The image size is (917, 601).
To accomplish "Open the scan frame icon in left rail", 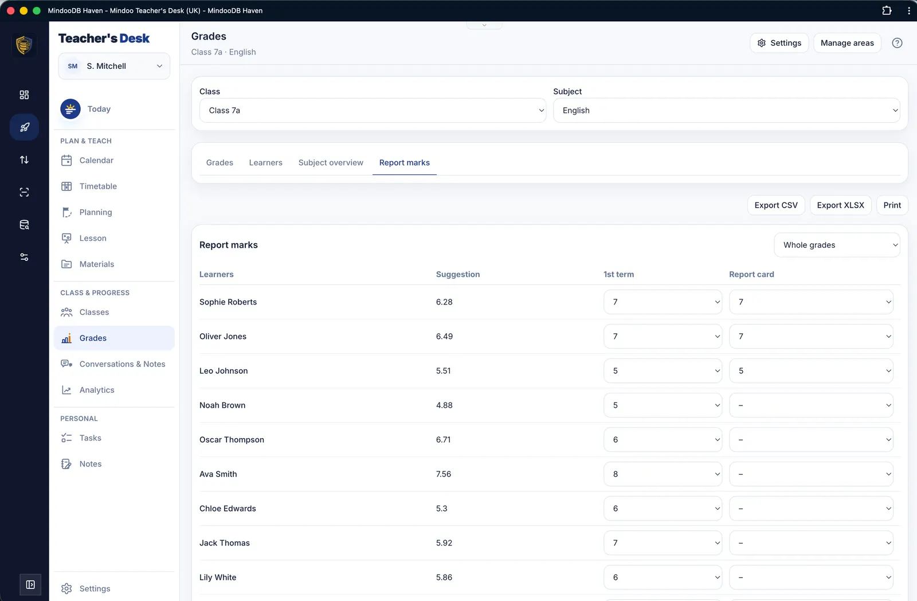I will pyautogui.click(x=24, y=192).
